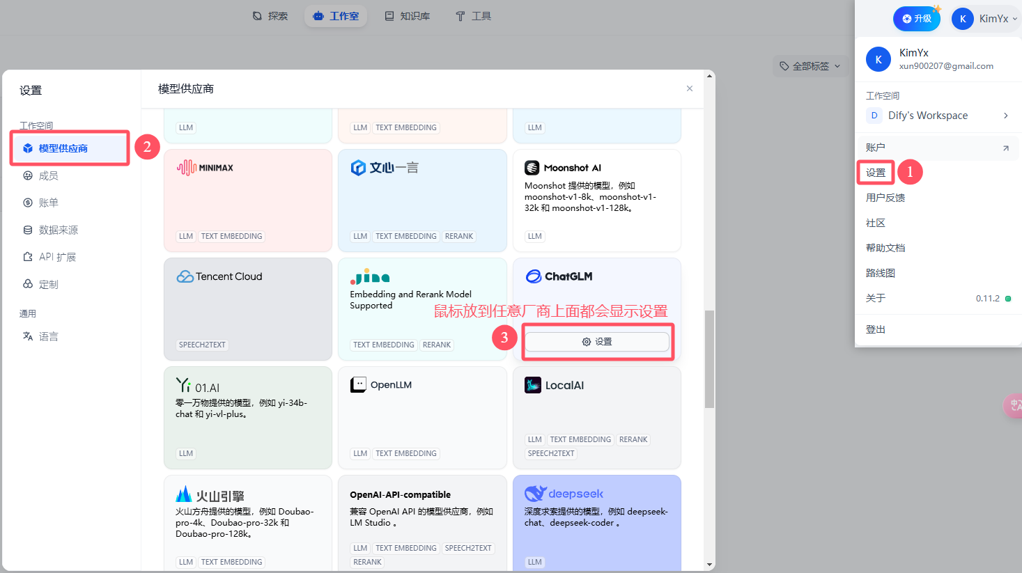The width and height of the screenshot is (1022, 573).
Task: Click the LocalAI logo icon
Action: (x=533, y=385)
